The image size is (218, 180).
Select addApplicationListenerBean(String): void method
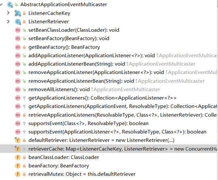77,64
